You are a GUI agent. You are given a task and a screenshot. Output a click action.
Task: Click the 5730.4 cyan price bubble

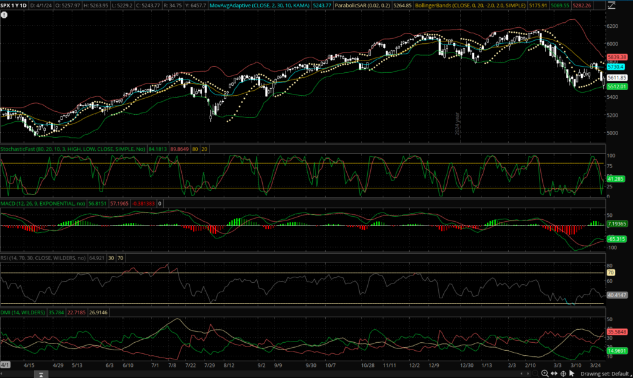coord(616,67)
